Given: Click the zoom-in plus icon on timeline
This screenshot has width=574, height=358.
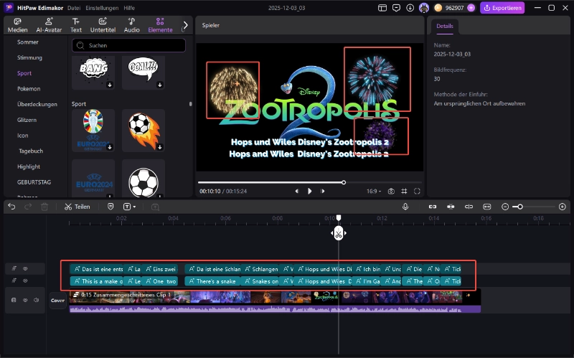Looking at the screenshot, I should click(562, 207).
